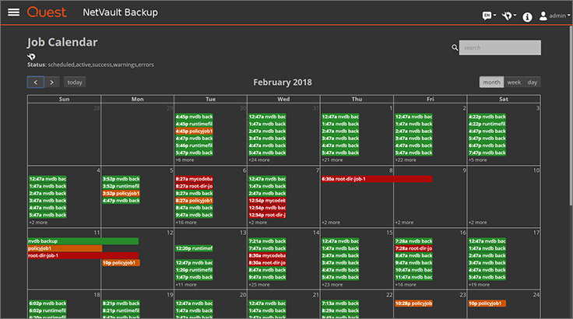
Task: Open the red 8:27a mycodeba job
Action: (x=194, y=179)
